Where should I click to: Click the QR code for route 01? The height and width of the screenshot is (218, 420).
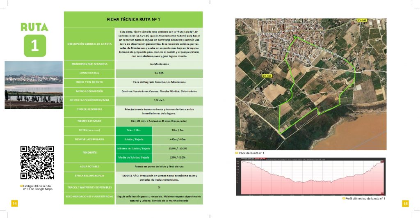[37, 163]
